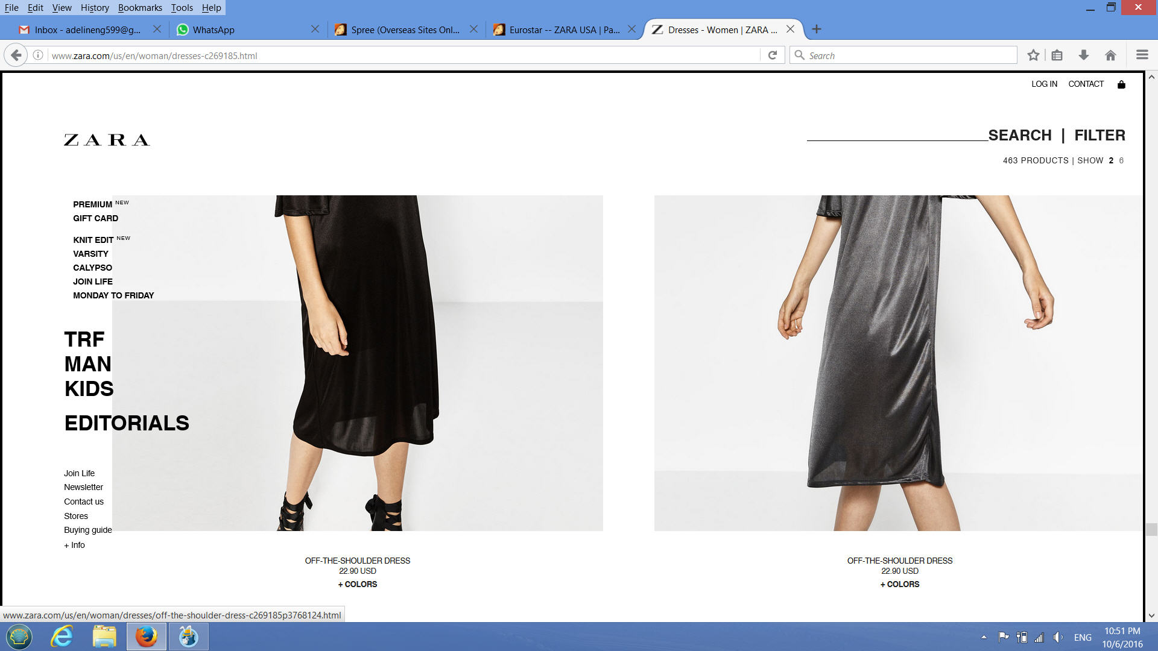The image size is (1158, 651).
Task: Expand the + Info footer link
Action: [x=74, y=545]
